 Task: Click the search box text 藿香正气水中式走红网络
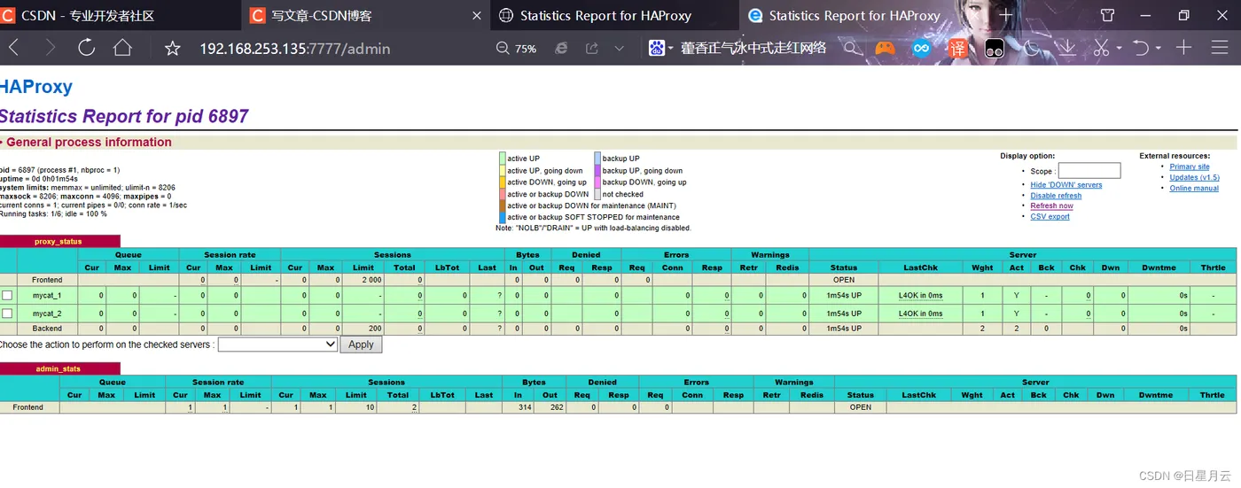coord(753,48)
